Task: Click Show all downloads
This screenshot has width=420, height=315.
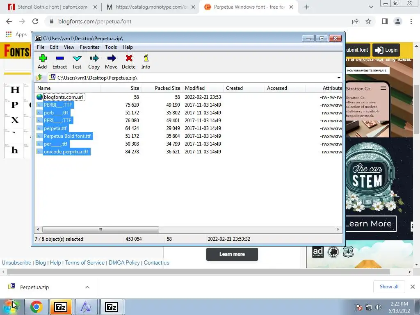Action: (389, 287)
